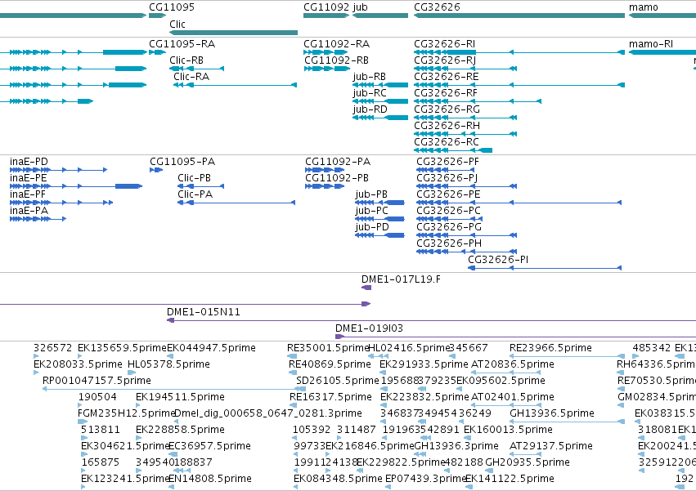Open transcript label CG32626-RG

pos(447,109)
